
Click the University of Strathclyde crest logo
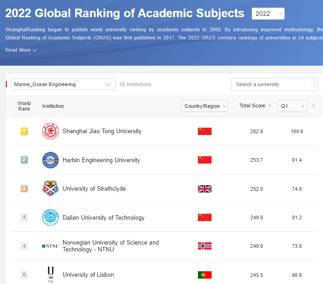pos(50,188)
